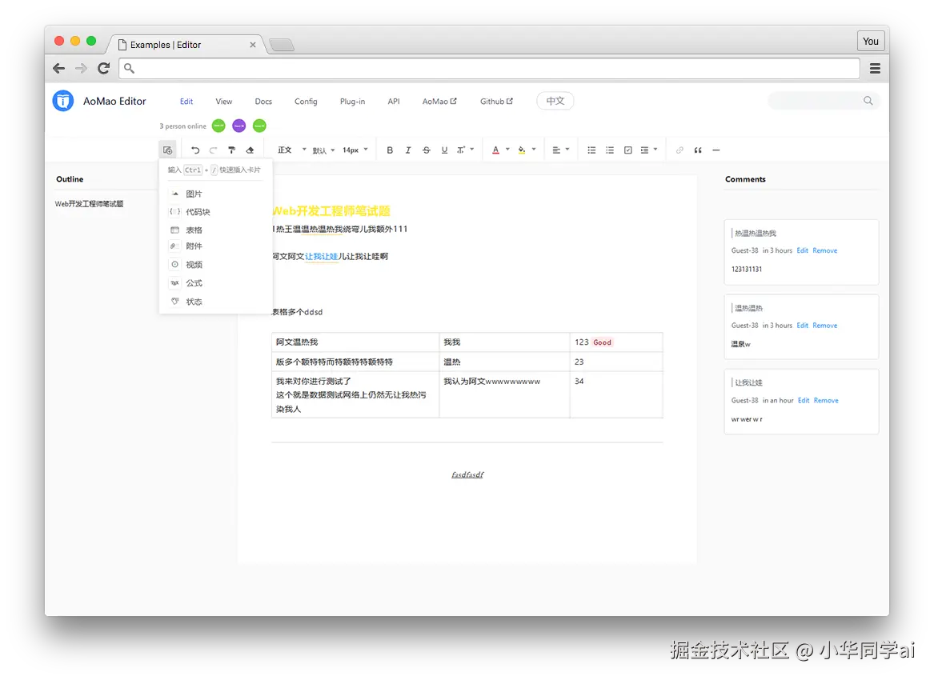This screenshot has height=680, width=934.
Task: Click the insert link toolbar icon
Action: pos(679,150)
